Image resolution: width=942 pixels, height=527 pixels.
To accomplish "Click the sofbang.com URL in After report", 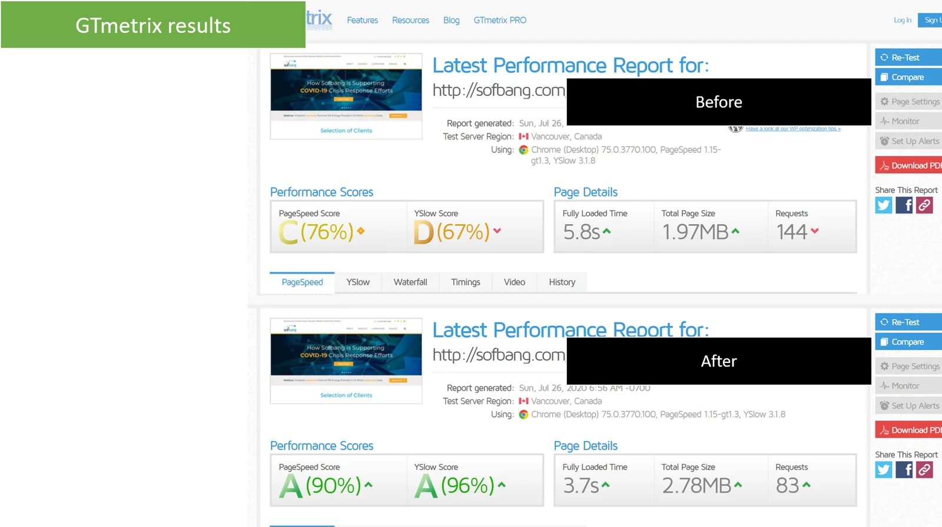I will tap(499, 355).
